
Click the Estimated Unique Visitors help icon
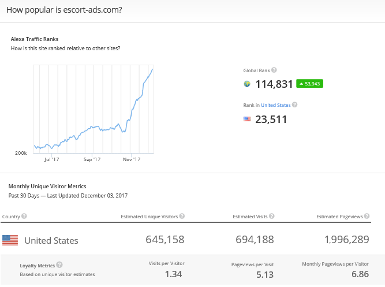click(x=182, y=216)
